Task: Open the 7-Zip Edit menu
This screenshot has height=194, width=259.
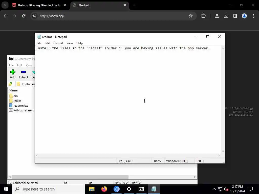Action: (x=20, y=65)
